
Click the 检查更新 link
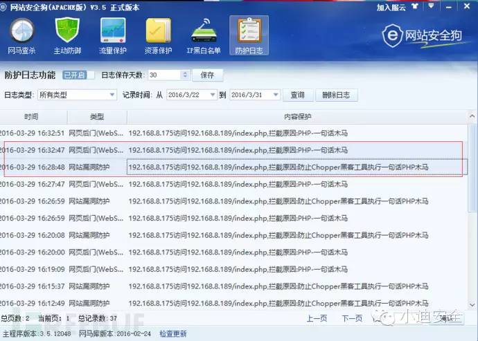[x=173, y=334]
